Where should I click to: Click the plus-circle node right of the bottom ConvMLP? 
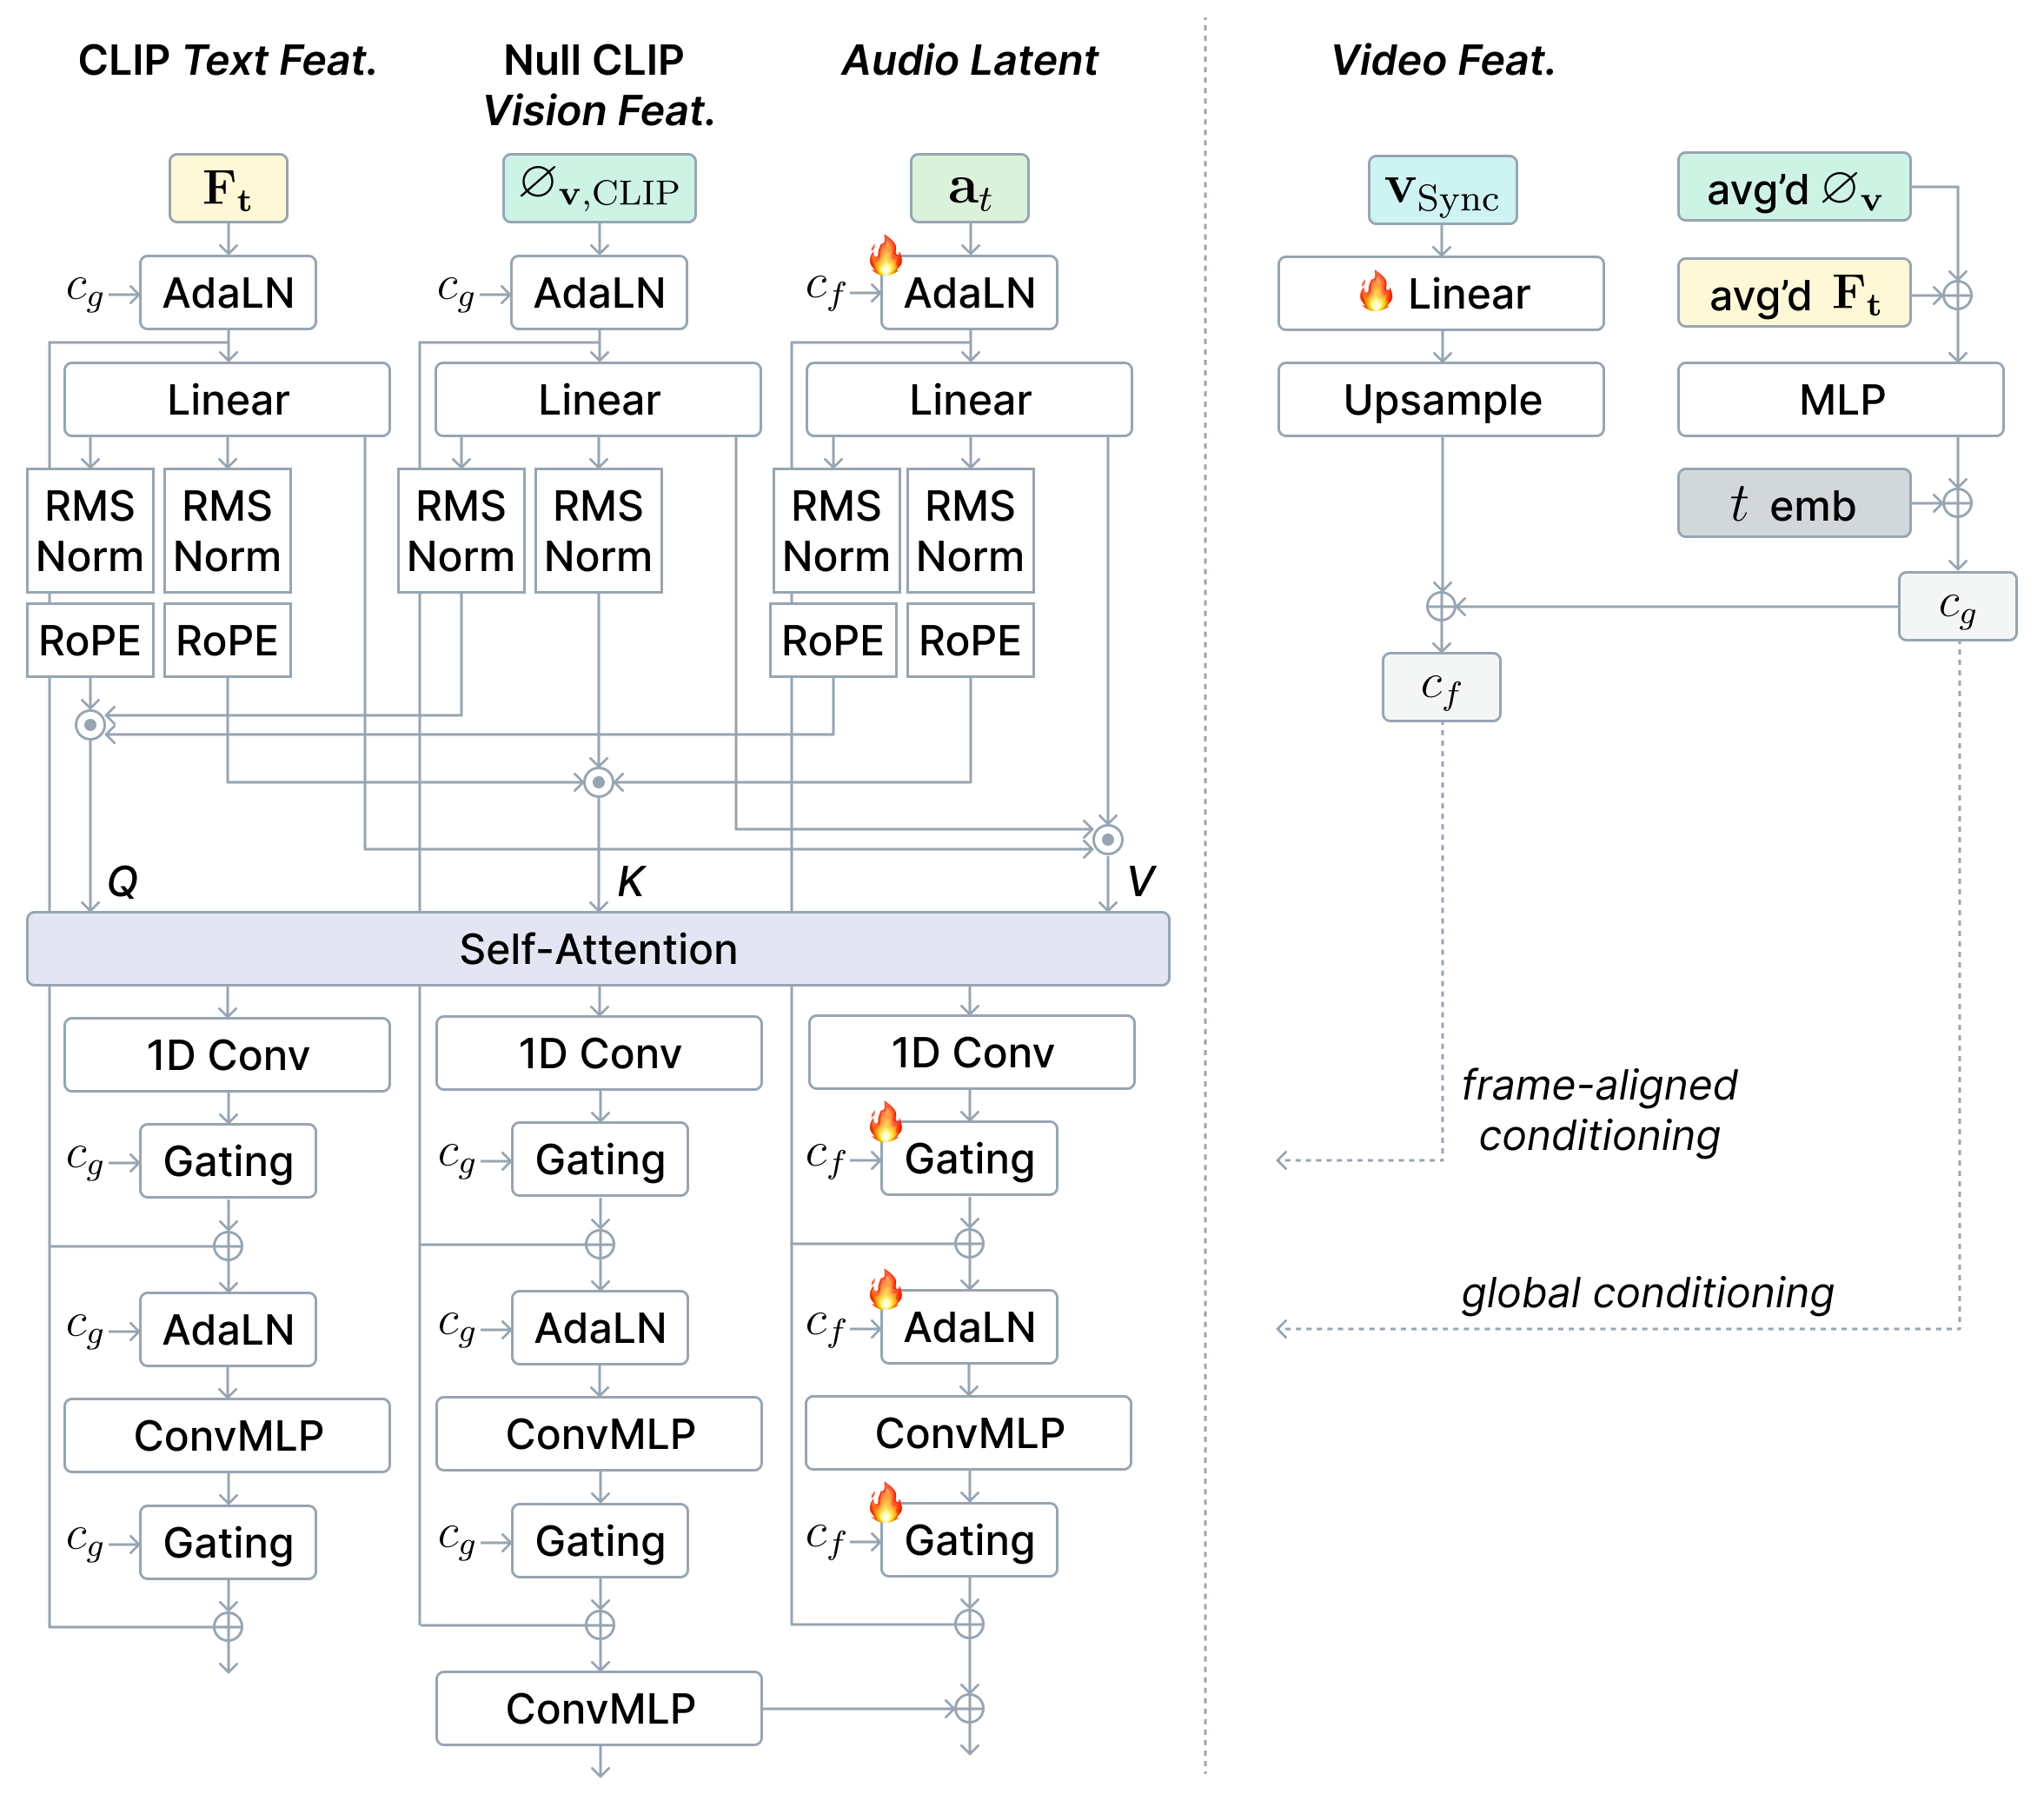coord(969,1708)
